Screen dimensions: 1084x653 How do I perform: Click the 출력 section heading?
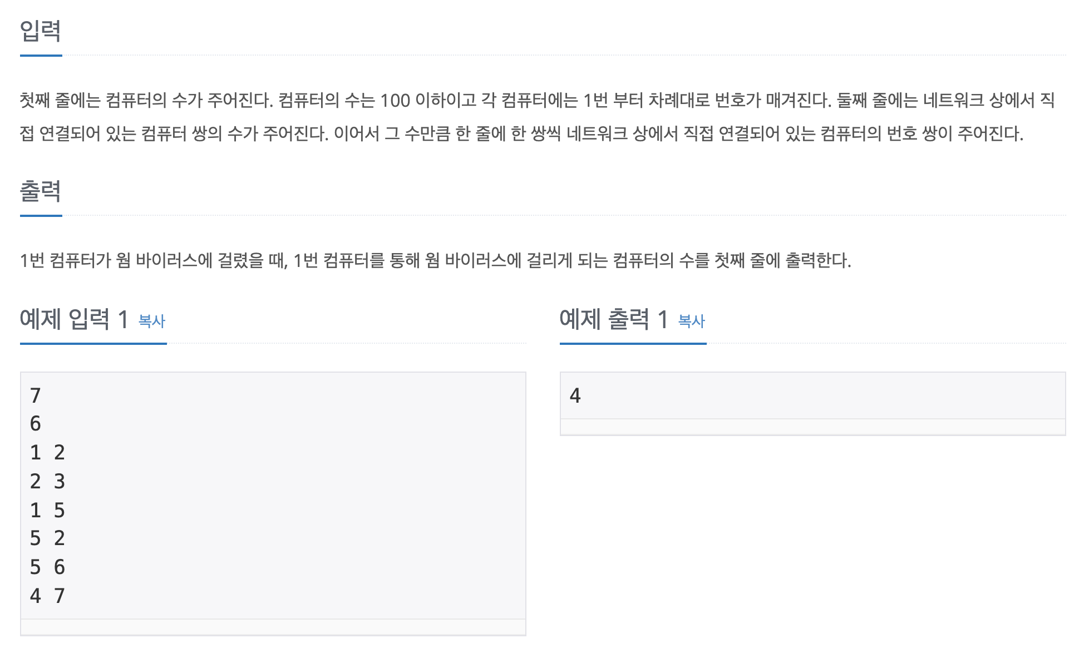41,191
